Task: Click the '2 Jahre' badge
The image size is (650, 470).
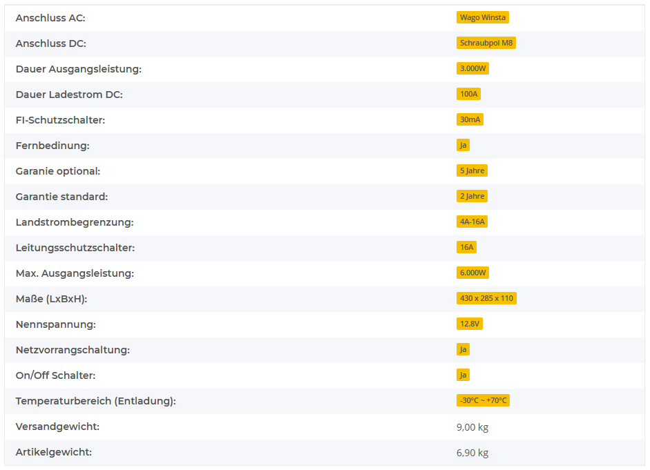Action: [472, 196]
